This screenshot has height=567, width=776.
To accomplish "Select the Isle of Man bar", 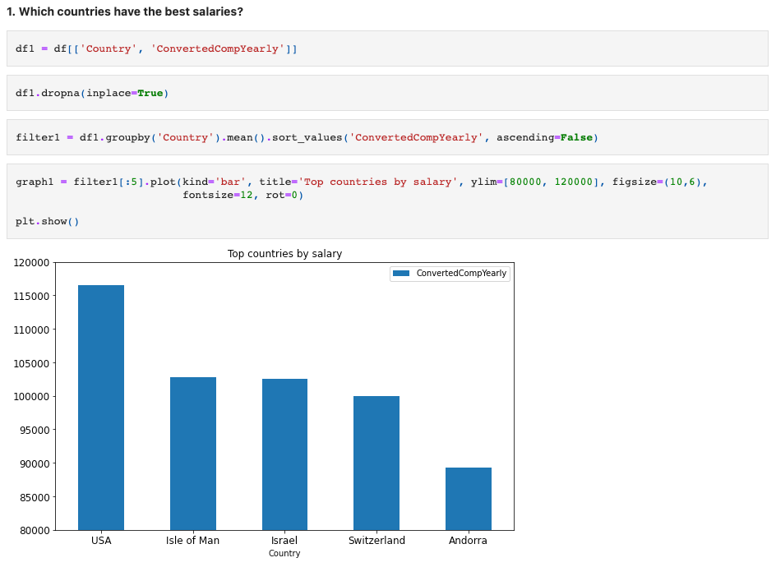I will (193, 452).
